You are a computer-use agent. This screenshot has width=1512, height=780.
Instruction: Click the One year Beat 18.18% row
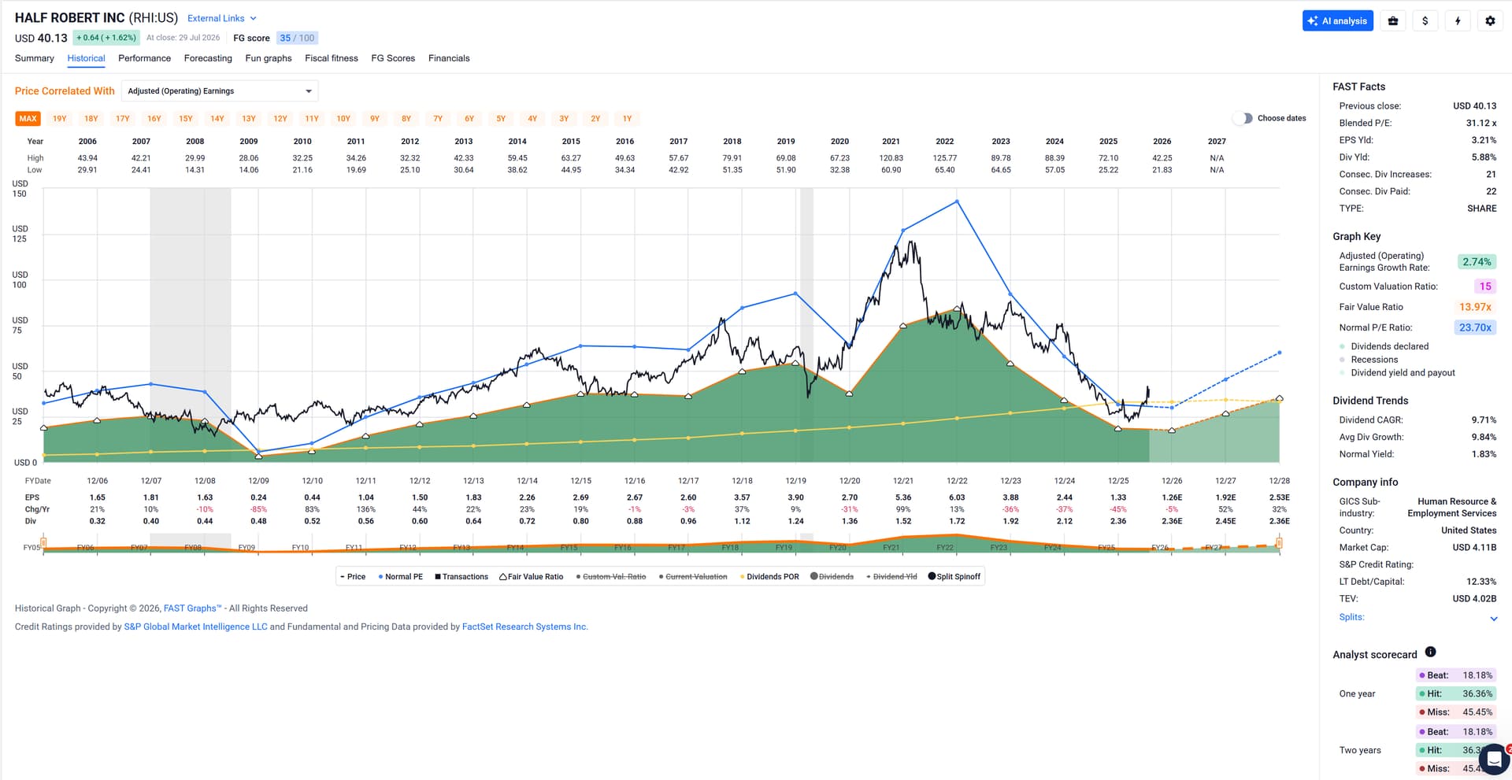coord(1455,675)
